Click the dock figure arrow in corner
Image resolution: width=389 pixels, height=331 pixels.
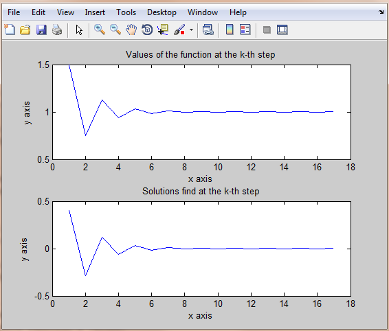(381, 12)
